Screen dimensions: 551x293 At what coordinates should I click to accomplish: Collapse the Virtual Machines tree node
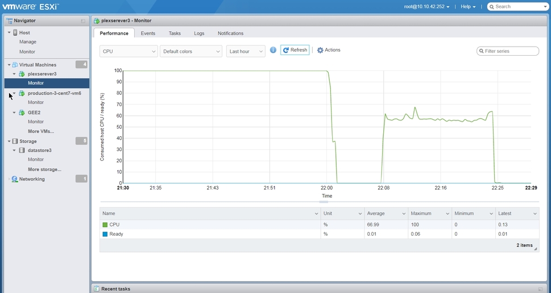point(9,65)
